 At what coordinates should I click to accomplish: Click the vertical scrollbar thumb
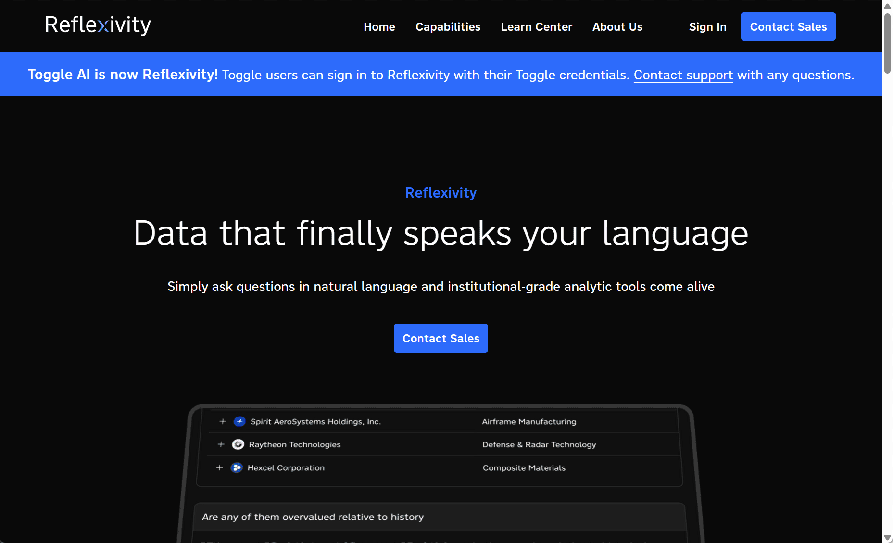tap(887, 43)
